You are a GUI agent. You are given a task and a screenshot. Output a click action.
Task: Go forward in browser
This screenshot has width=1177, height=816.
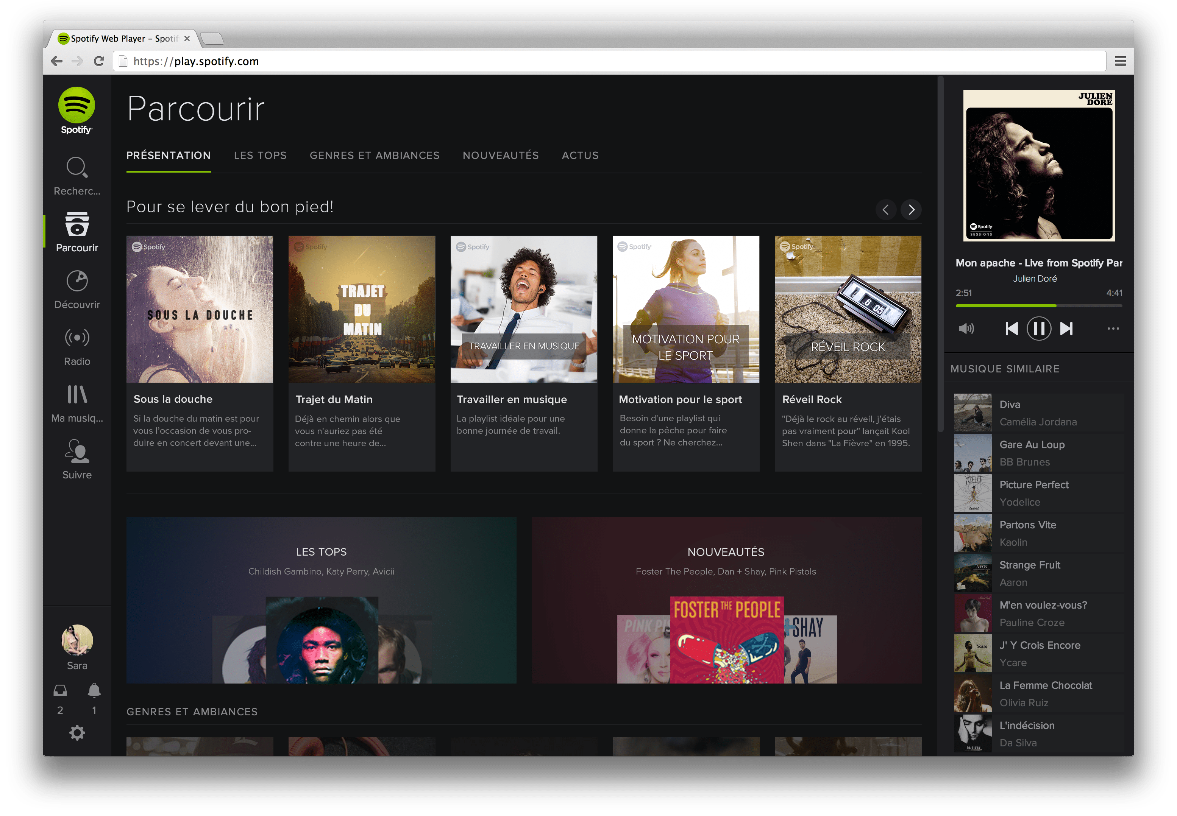coord(78,61)
